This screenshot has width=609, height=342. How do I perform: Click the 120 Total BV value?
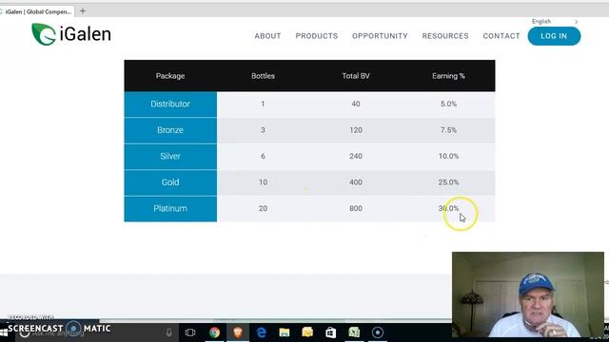[356, 130]
